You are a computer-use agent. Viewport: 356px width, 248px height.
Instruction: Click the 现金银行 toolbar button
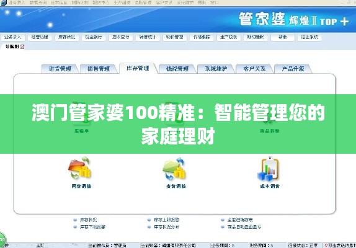tap(94, 37)
